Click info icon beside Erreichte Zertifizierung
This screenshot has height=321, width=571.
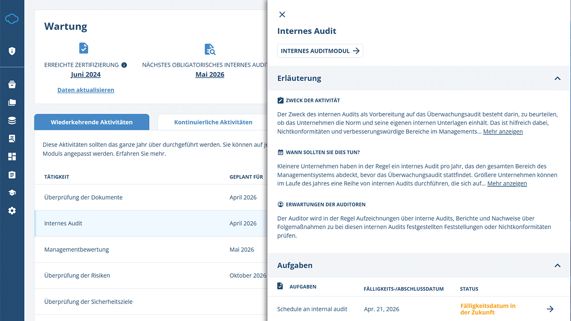click(124, 65)
